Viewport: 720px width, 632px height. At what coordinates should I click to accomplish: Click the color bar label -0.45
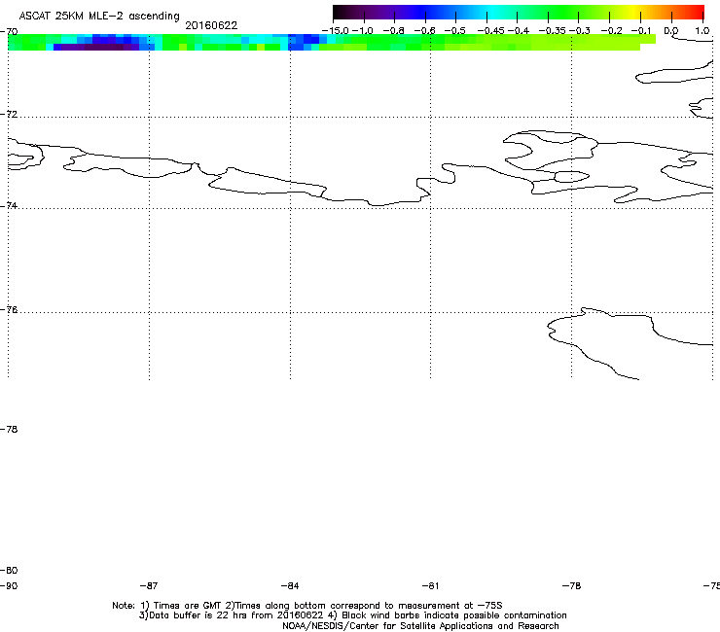(491, 31)
